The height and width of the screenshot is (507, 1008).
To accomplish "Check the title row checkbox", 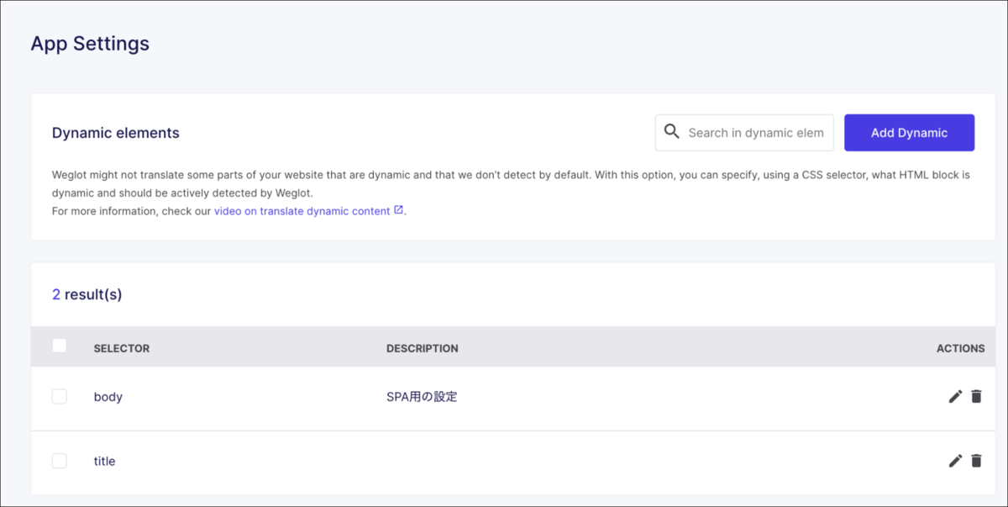I will coord(59,460).
